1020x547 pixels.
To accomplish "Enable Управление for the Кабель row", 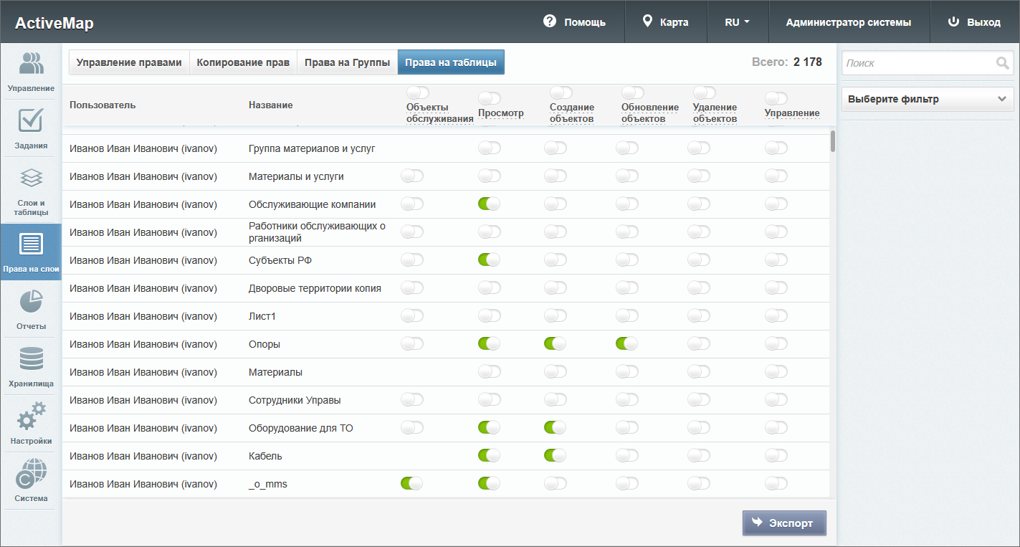I will pyautogui.click(x=776, y=455).
